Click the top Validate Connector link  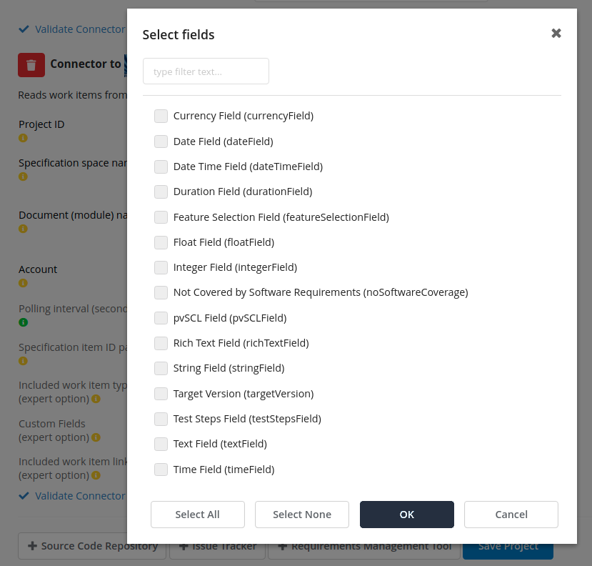73,29
